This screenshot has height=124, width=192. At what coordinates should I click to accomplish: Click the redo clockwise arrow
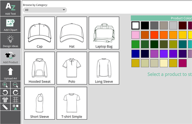[15, 92]
